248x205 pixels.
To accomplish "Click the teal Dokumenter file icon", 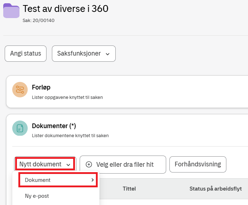I will pos(20,128).
